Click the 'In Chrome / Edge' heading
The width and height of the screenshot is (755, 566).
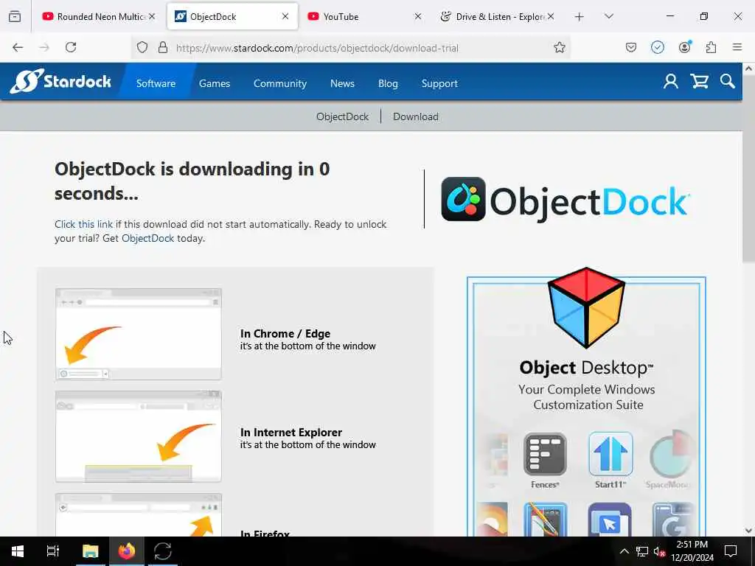coord(285,334)
